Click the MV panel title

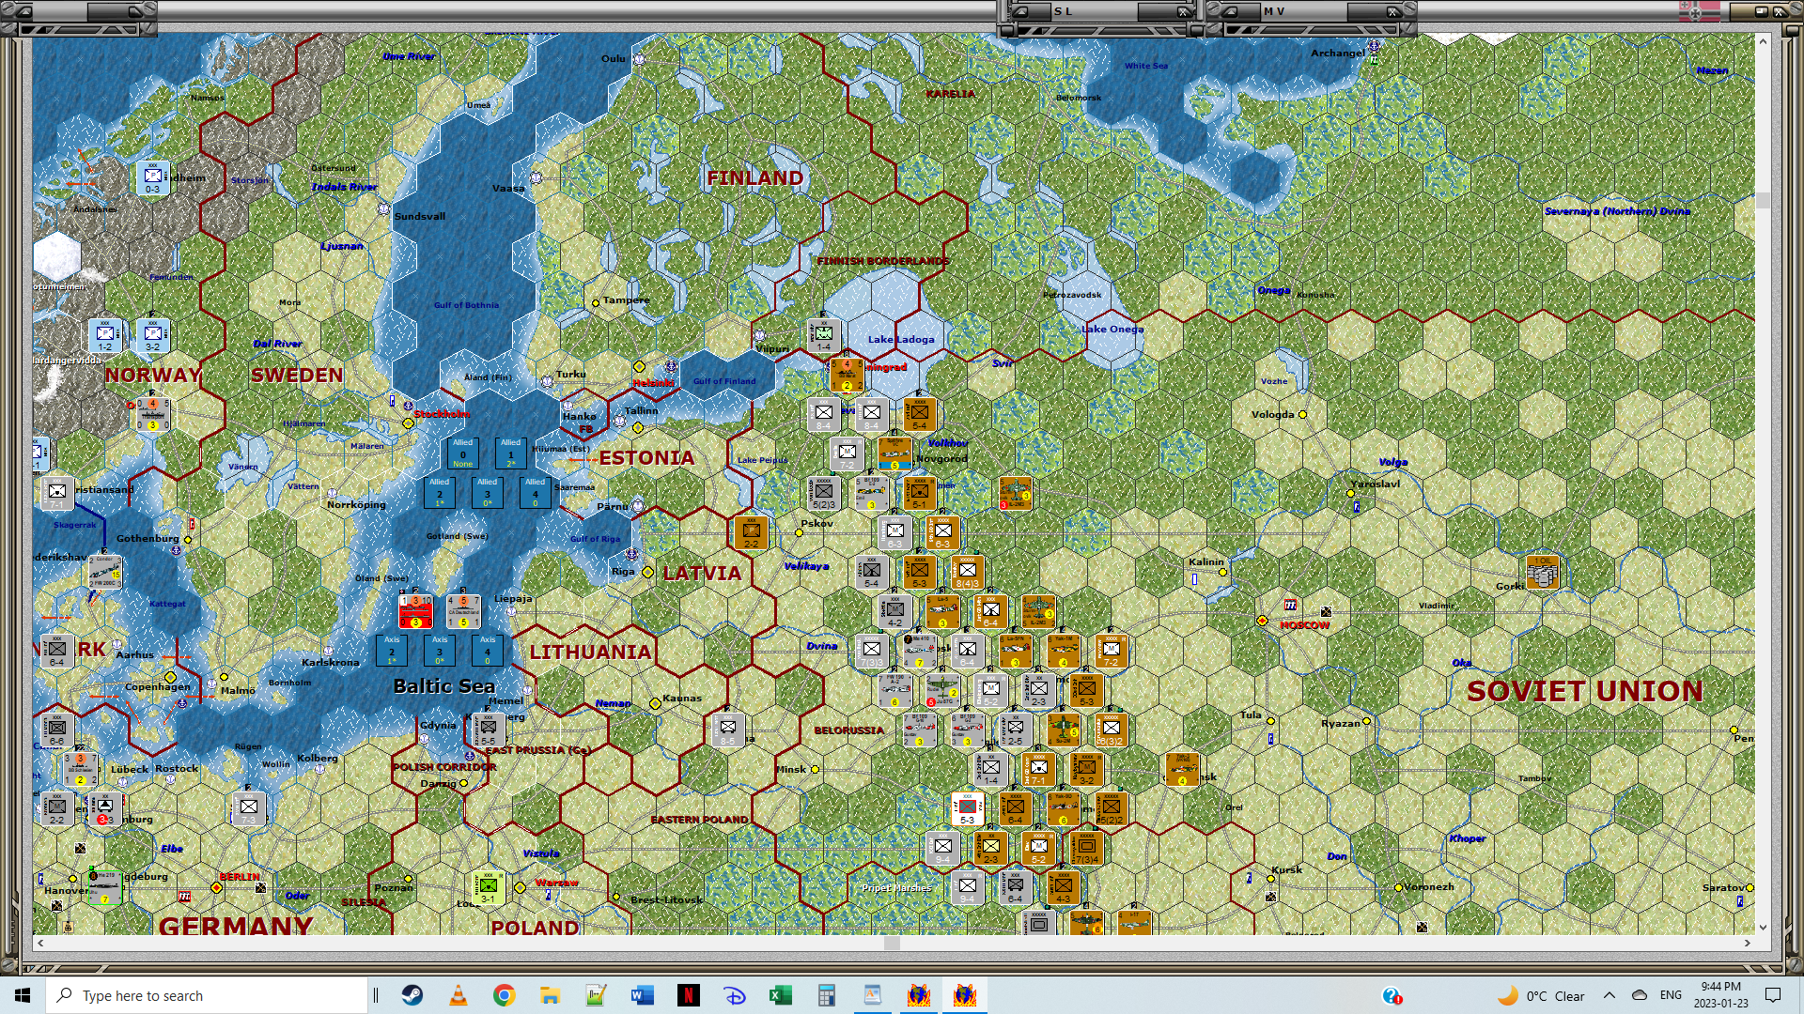coord(1274,11)
